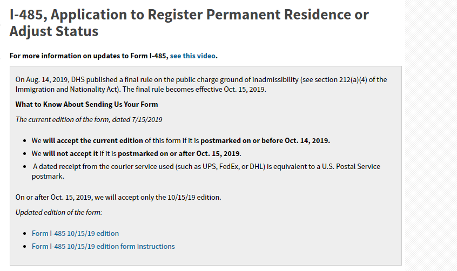Click the I-485 Application page title heading
The image size is (457, 271).
click(189, 23)
